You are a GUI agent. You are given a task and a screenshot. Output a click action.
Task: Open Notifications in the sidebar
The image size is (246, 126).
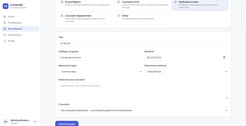[x=20, y=35]
